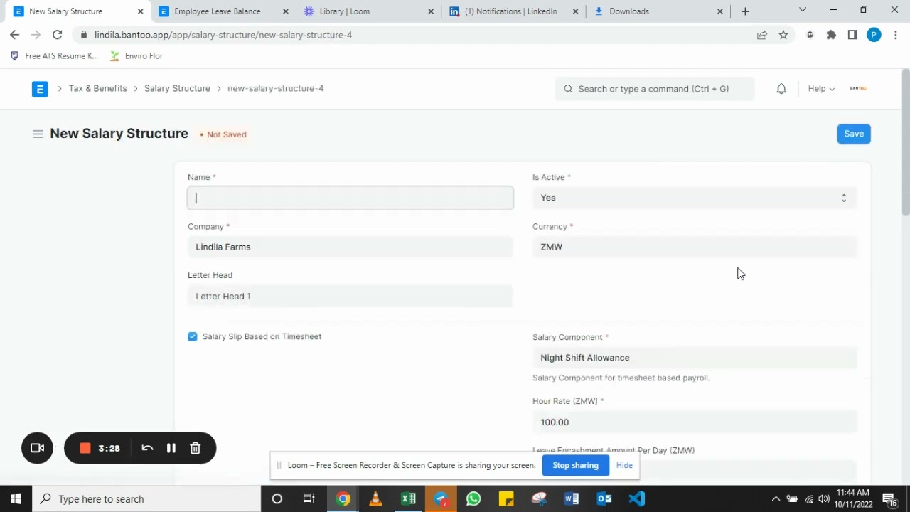Go to Tax & Benefits breadcrumb
The height and width of the screenshot is (512, 910).
pos(98,89)
